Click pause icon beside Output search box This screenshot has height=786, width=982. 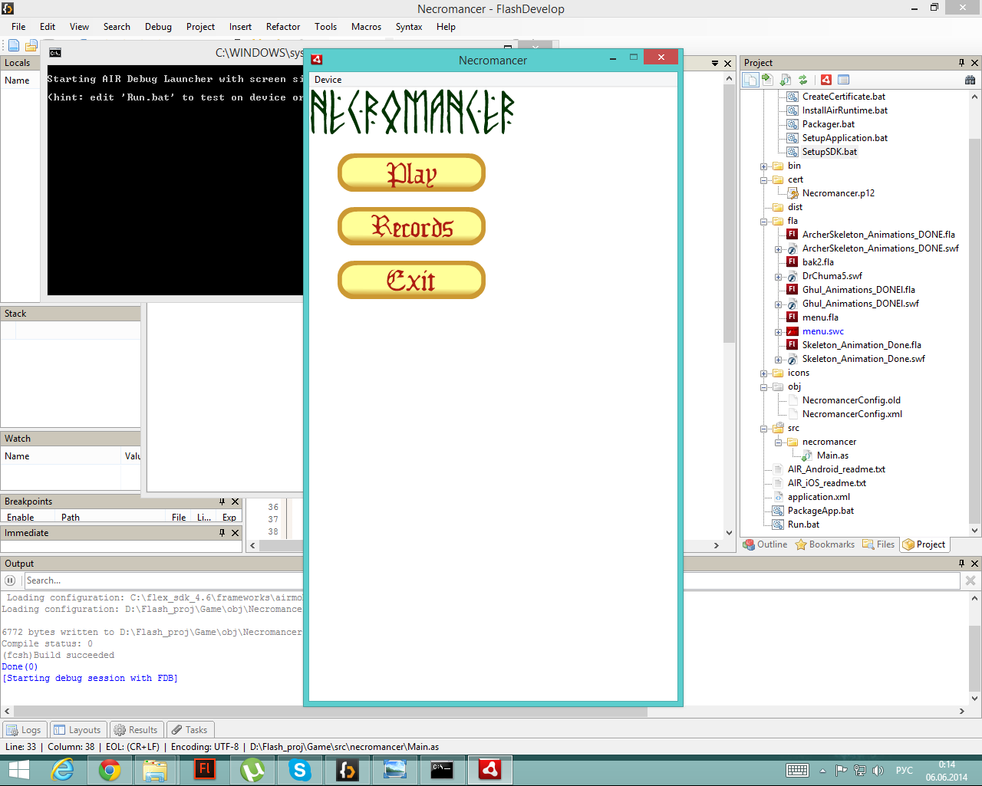click(x=11, y=580)
